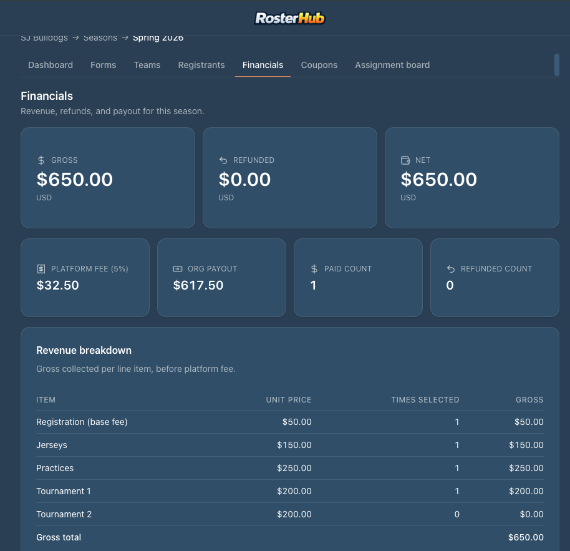Click the GROSS column header
The width and height of the screenshot is (570, 551).
tap(529, 400)
